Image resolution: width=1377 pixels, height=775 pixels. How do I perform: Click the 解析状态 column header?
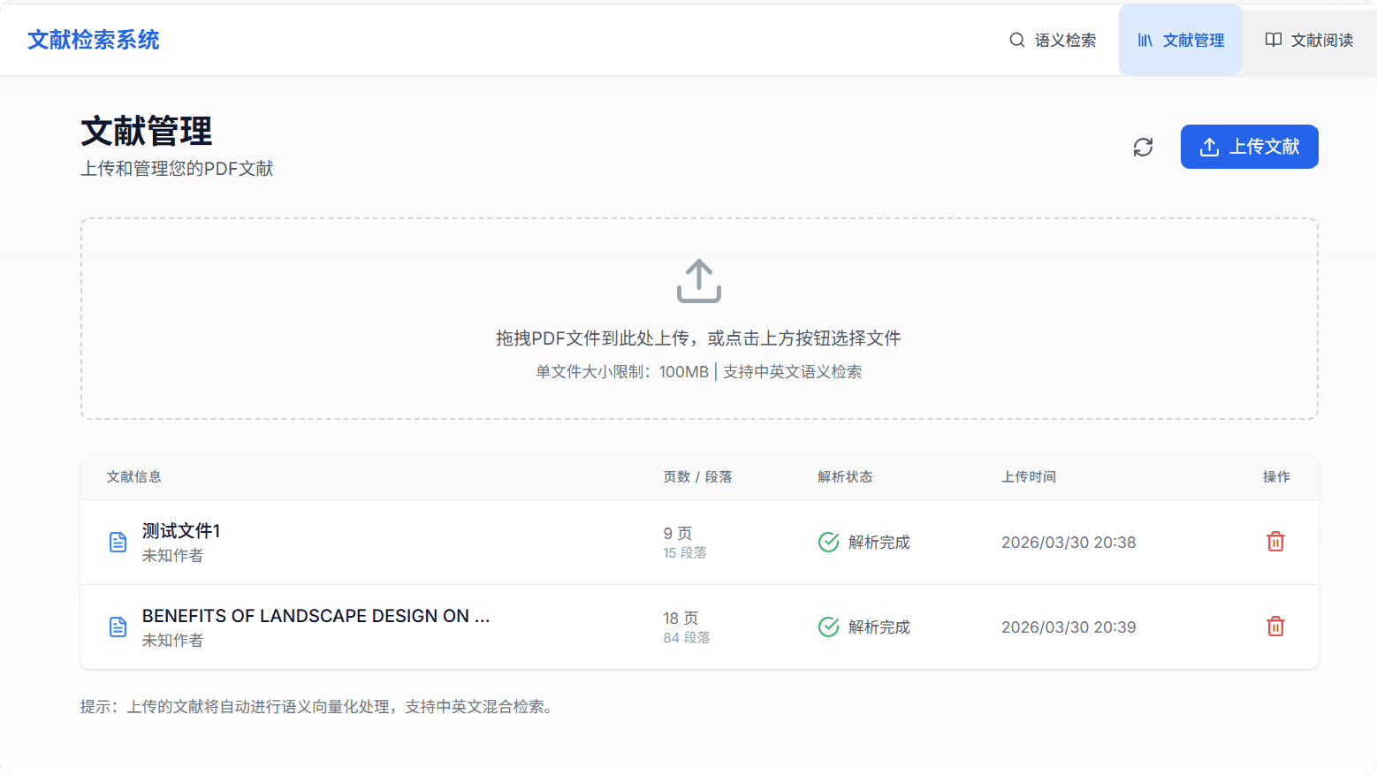(x=845, y=477)
